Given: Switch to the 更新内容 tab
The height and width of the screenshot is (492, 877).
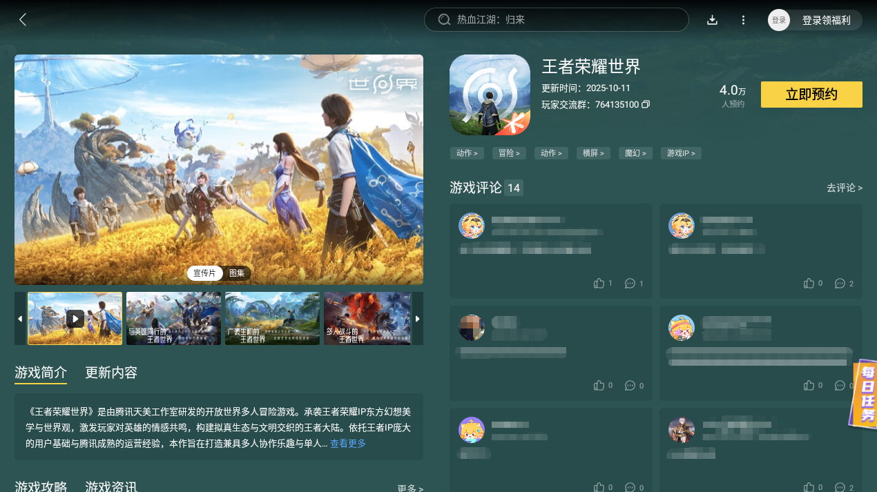Looking at the screenshot, I should [111, 373].
